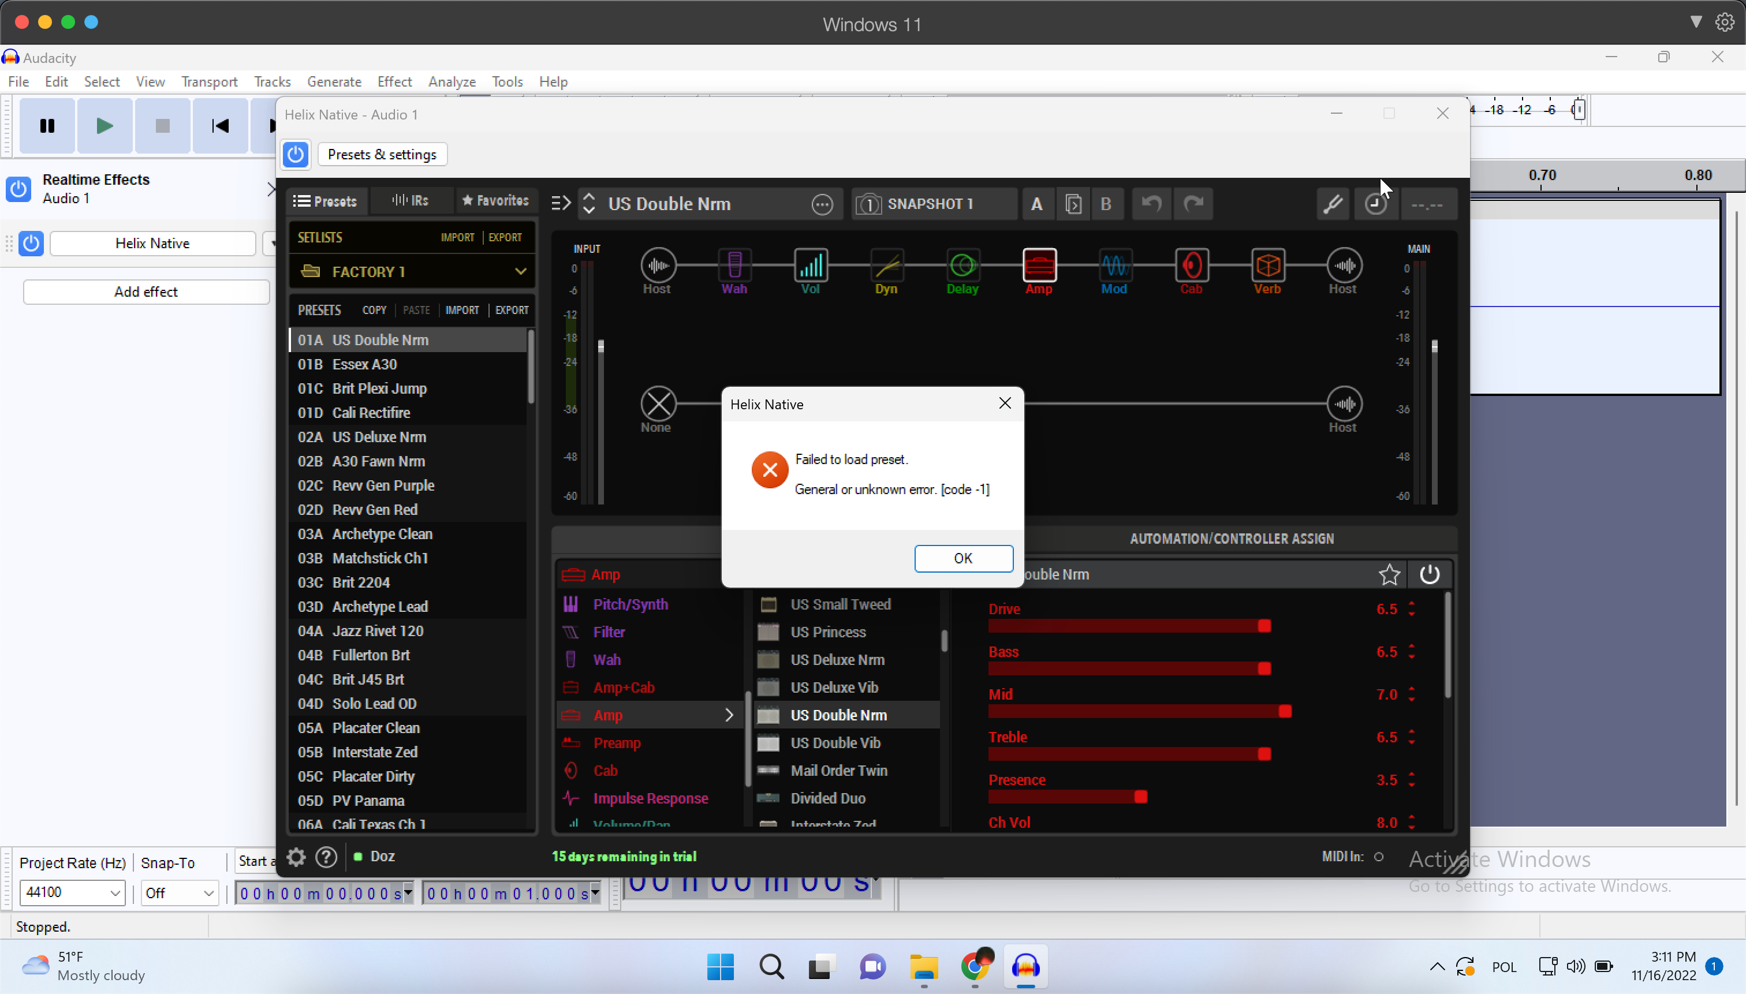
Task: Collapse the FACTORY 1 setlist
Action: tap(520, 271)
